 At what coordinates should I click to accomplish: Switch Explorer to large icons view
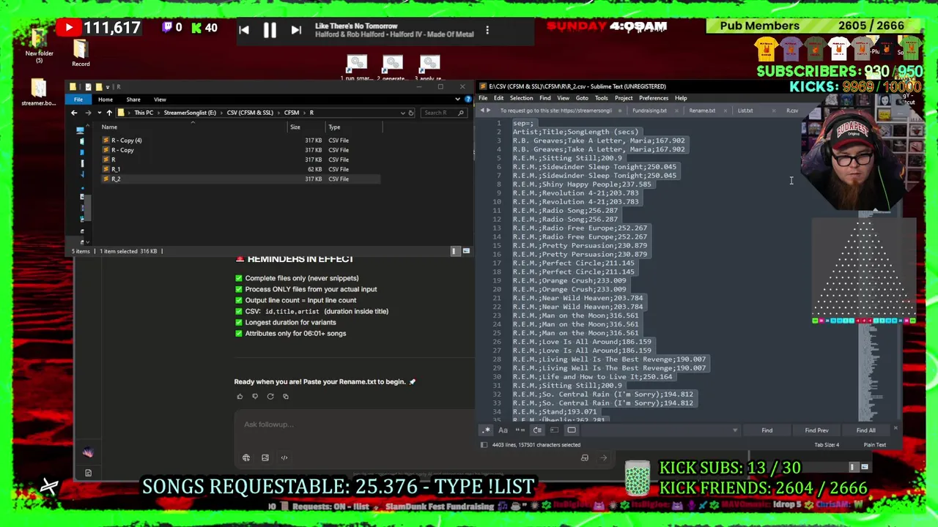pyautogui.click(x=466, y=251)
